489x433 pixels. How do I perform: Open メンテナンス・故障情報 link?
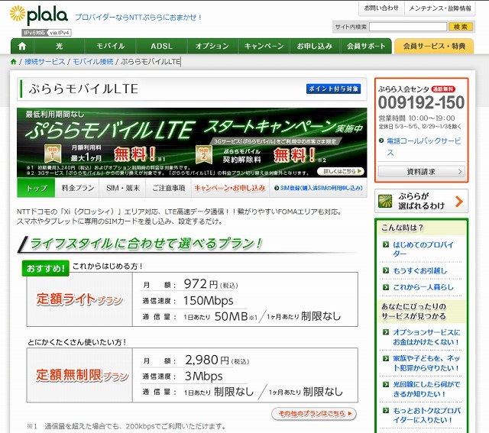coord(440,8)
